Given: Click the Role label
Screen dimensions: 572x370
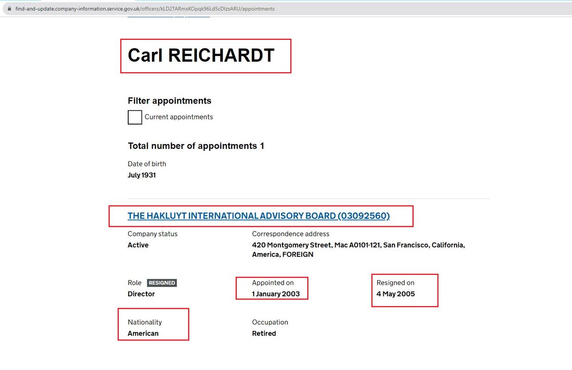Looking at the screenshot, I should click(134, 282).
